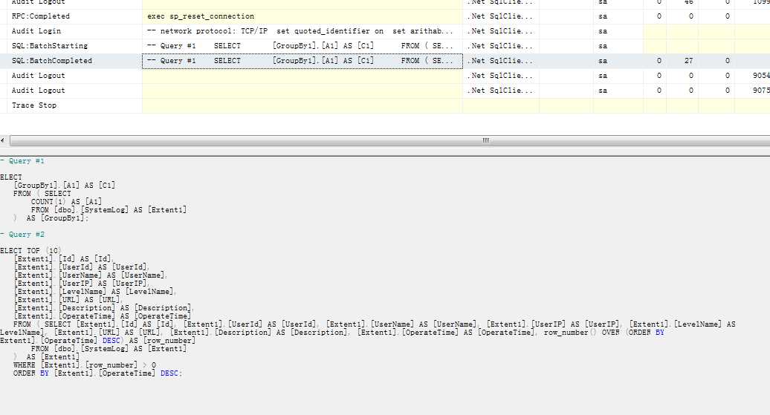The height and width of the screenshot is (415, 770).
Task: Click the final 'ORDER BY [Extent1].[OperateTime] DESC;' line
Action: pos(97,373)
